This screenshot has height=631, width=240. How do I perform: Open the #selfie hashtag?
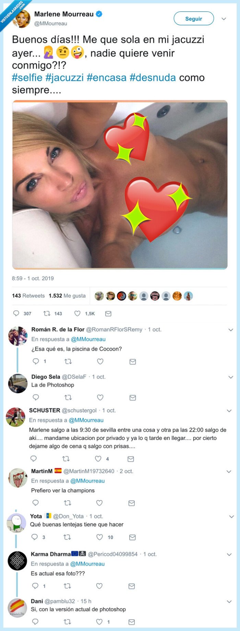(27, 77)
